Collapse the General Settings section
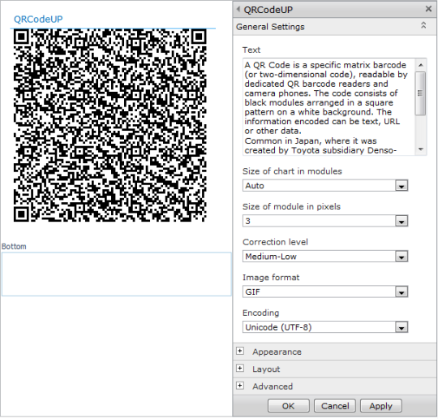Image resolution: width=438 pixels, height=419 pixels. 423,25
